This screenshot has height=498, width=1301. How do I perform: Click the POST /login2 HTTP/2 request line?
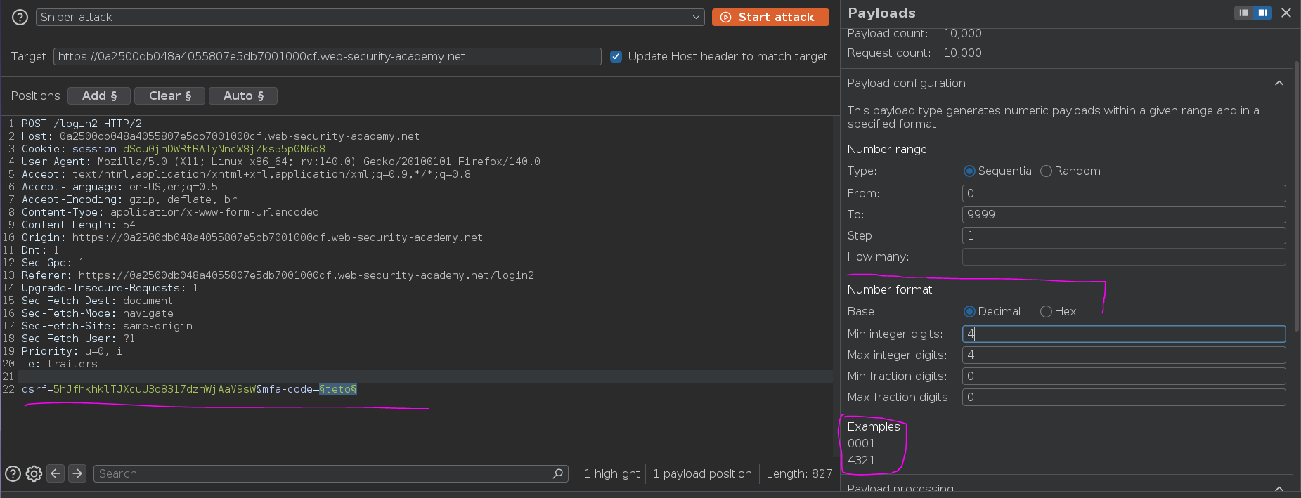coord(82,124)
